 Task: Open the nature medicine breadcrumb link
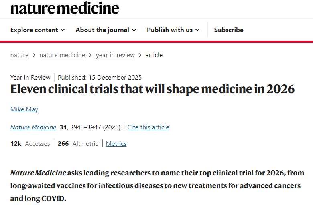[62, 55]
